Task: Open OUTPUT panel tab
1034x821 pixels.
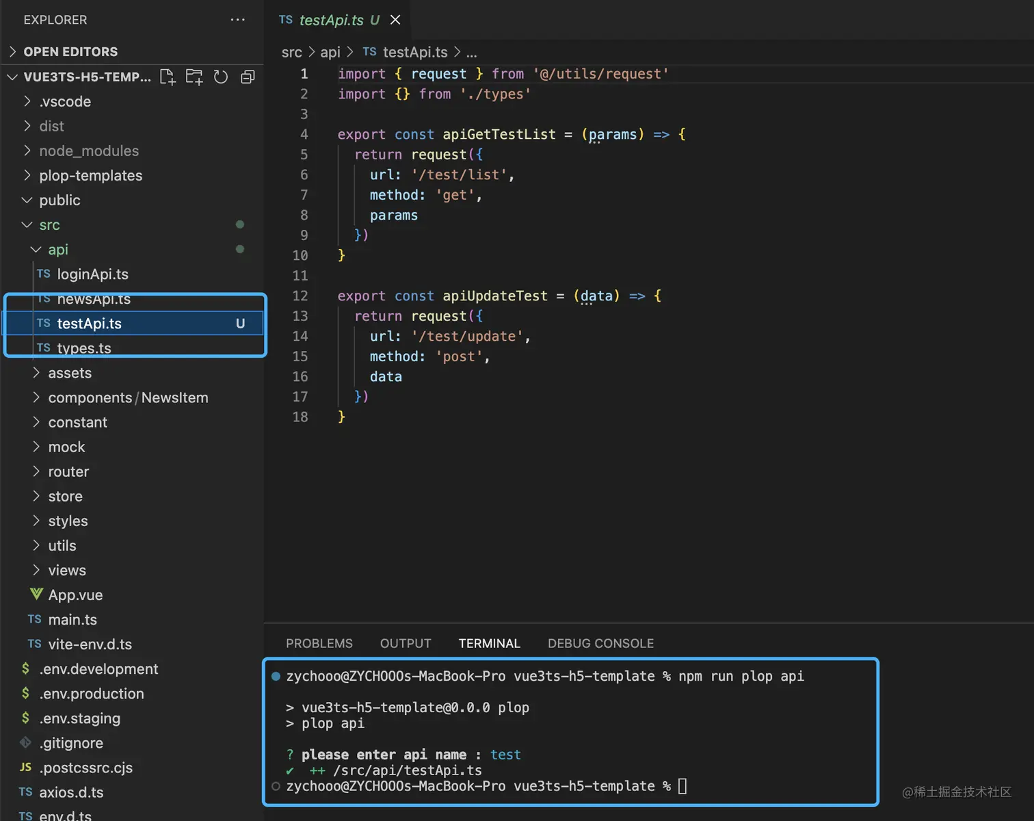Action: pos(405,643)
